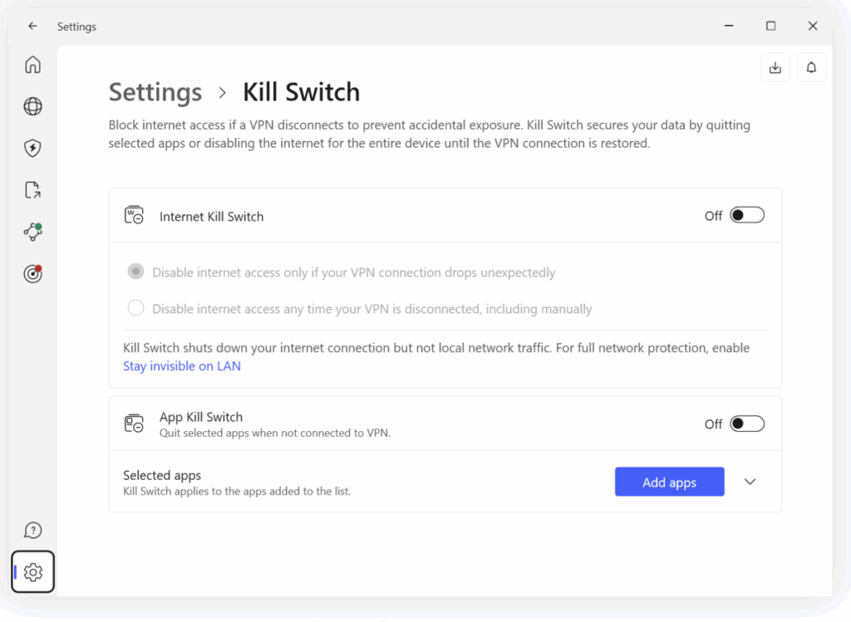Turn on the Internet Kill Switch toggle
Screen dimensions: 851x622
pos(747,215)
